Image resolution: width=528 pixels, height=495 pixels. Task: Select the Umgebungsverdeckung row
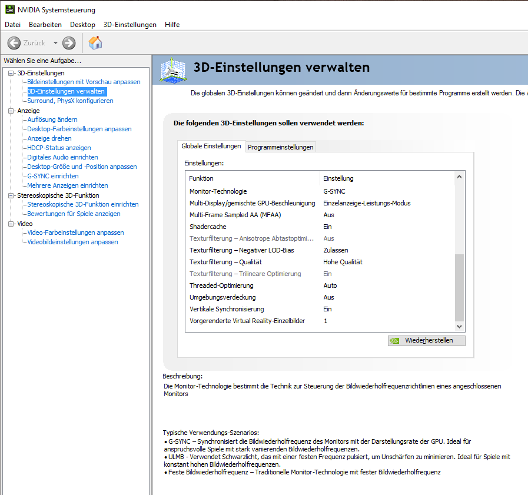[320, 297]
